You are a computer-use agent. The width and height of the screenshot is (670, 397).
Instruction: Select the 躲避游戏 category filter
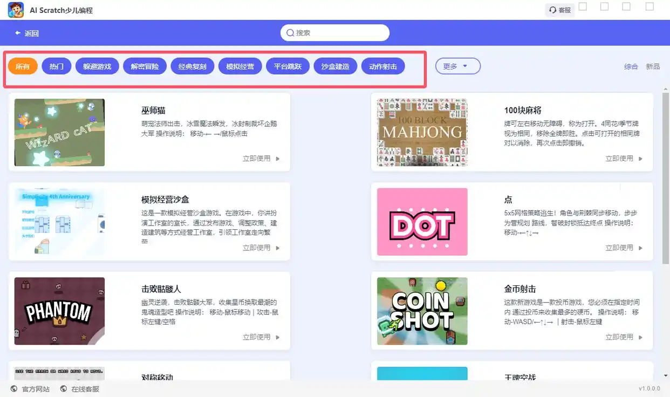tap(97, 66)
